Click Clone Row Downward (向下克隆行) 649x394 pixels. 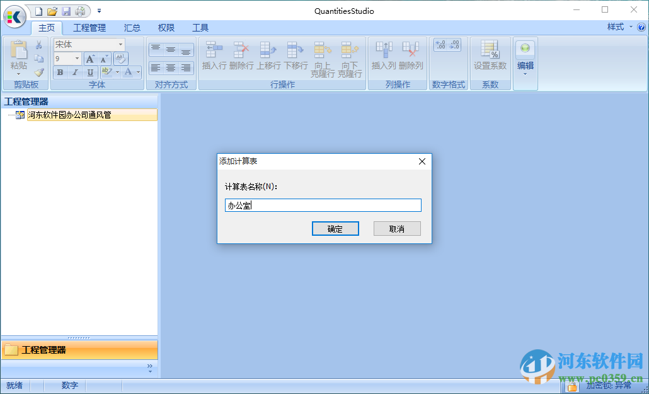coord(350,59)
